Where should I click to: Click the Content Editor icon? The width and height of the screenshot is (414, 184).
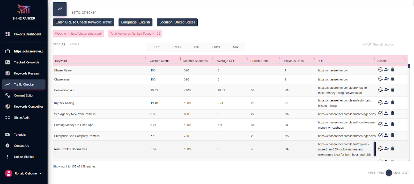click(8, 95)
